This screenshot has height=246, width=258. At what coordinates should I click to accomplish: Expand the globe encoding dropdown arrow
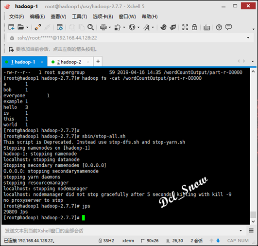coord(138,27)
